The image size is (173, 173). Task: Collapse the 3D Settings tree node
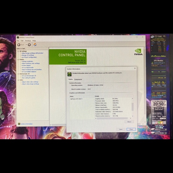click(18, 51)
